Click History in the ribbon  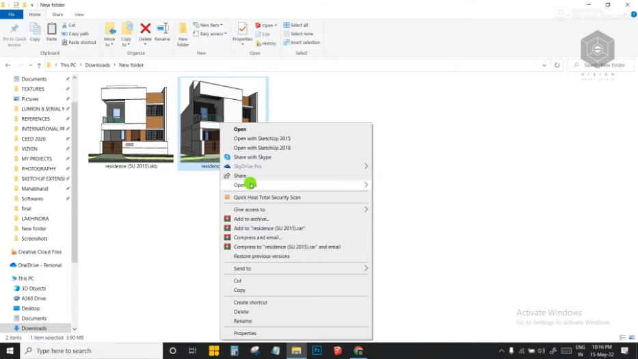(266, 44)
